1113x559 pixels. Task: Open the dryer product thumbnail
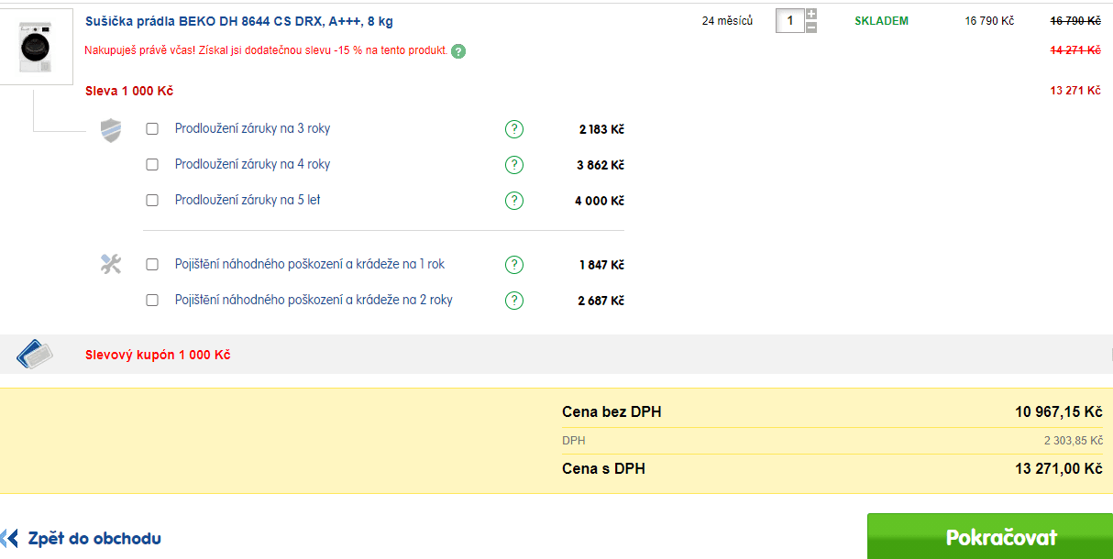coord(36,47)
